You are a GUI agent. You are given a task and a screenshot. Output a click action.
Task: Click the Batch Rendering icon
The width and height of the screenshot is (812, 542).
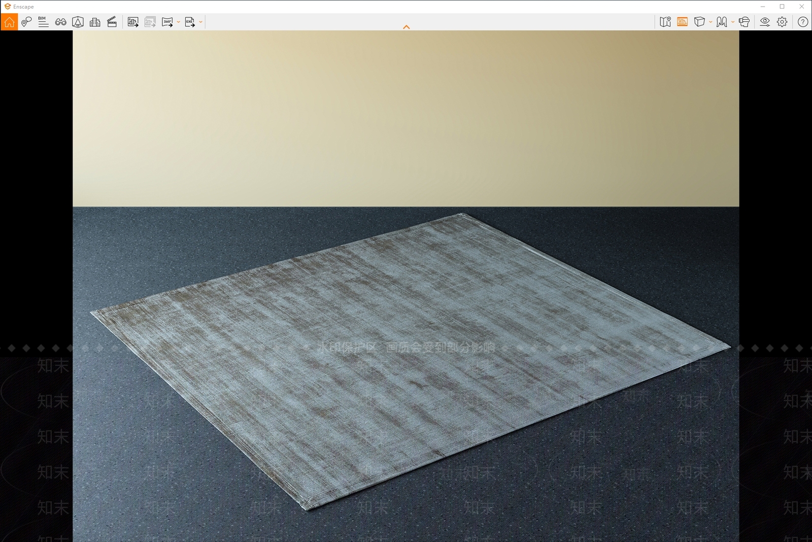point(150,22)
